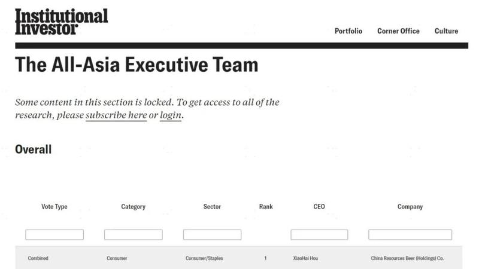This screenshot has height=269, width=479.
Task: Select the China Resources Beer company cell
Action: [407, 258]
